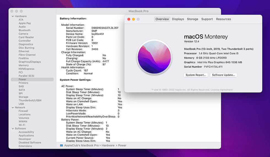Select ATA in the Hardware list
This screenshot has width=270, height=157.
tap(21, 20)
